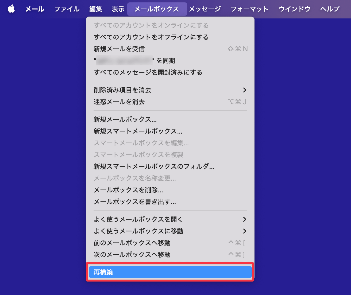Choose 次のメールボックスへ移動
This screenshot has height=295, width=351.
point(170,255)
